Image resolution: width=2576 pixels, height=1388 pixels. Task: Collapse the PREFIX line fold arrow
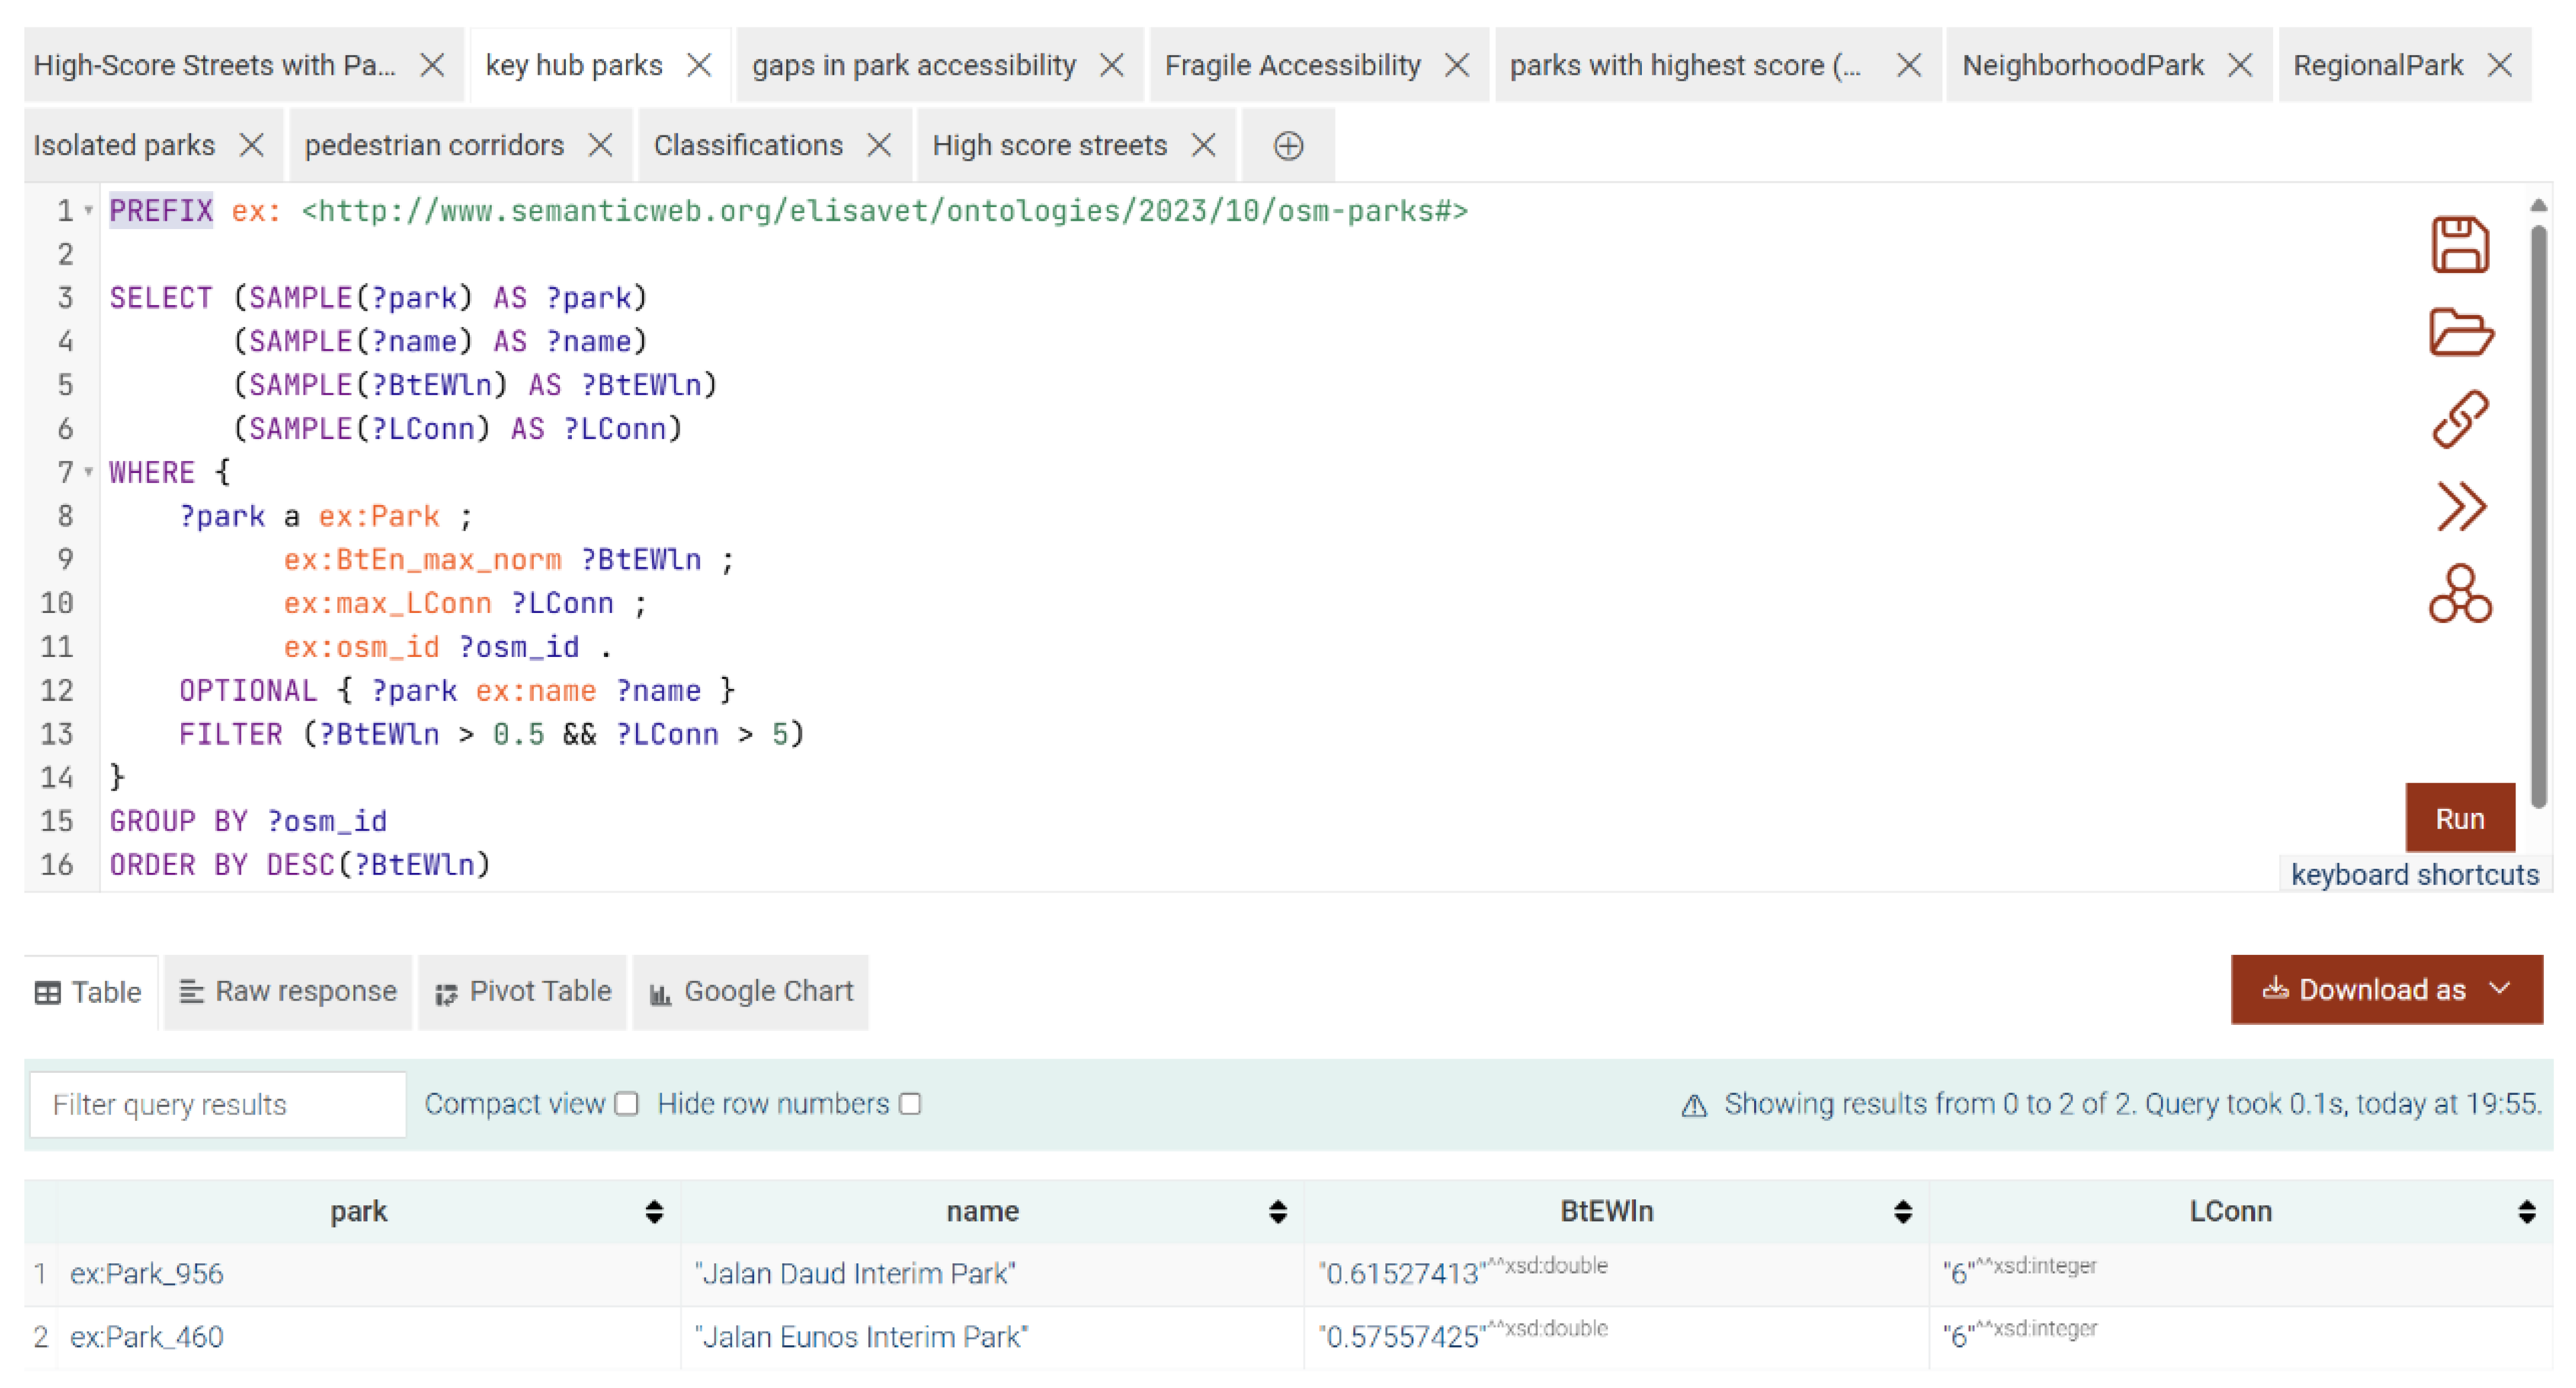click(x=88, y=211)
